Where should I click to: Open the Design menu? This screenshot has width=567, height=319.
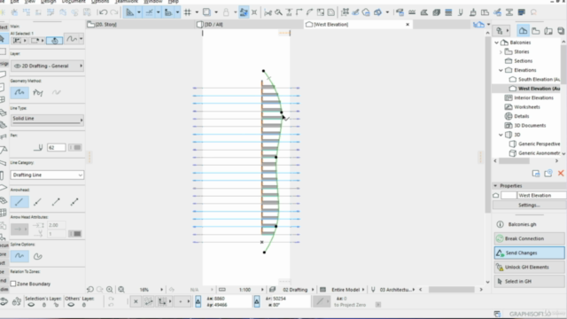click(x=48, y=2)
